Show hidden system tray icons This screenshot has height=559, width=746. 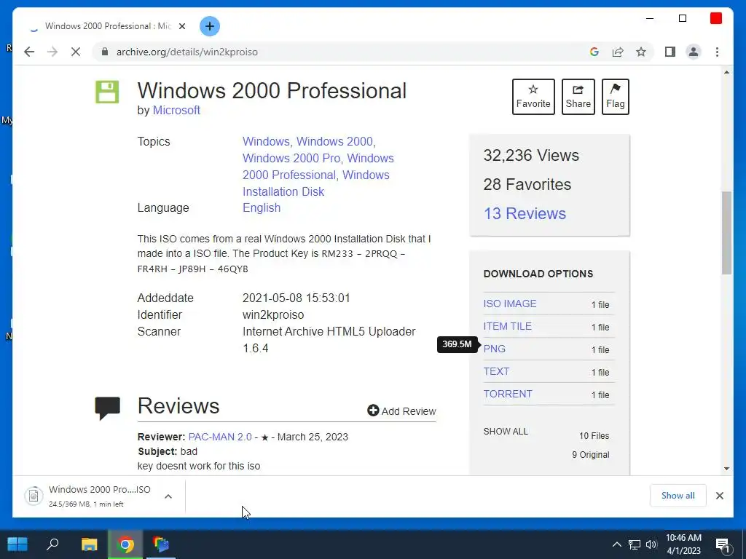[x=616, y=544]
